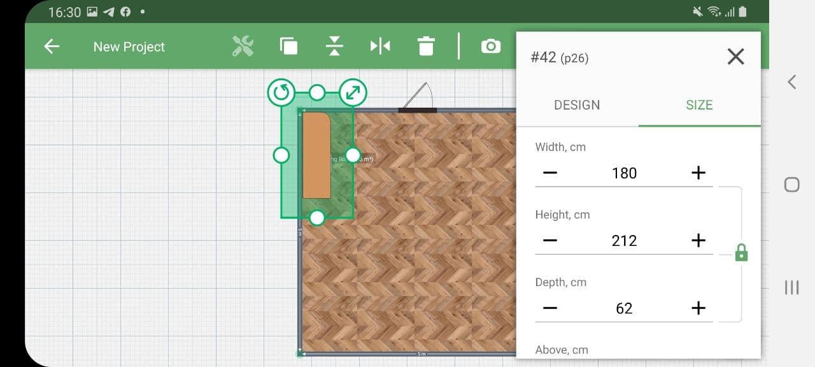Viewport: 815px width, 367px height.
Task: Click the bottom middle resize handle of selection
Action: coord(317,218)
